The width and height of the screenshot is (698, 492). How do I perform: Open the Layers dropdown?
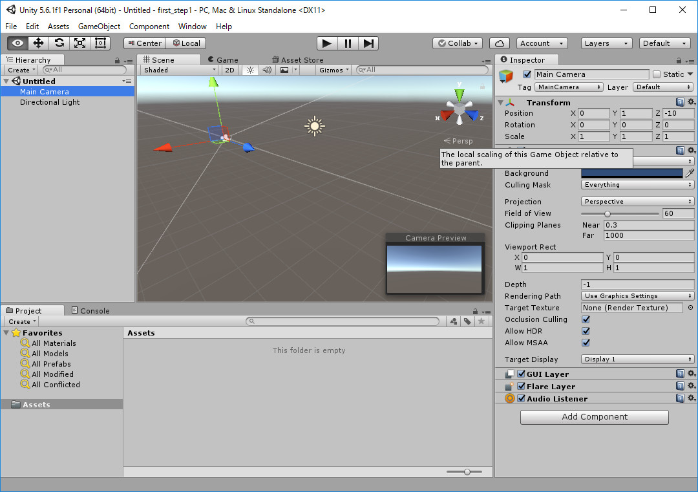click(x=606, y=43)
